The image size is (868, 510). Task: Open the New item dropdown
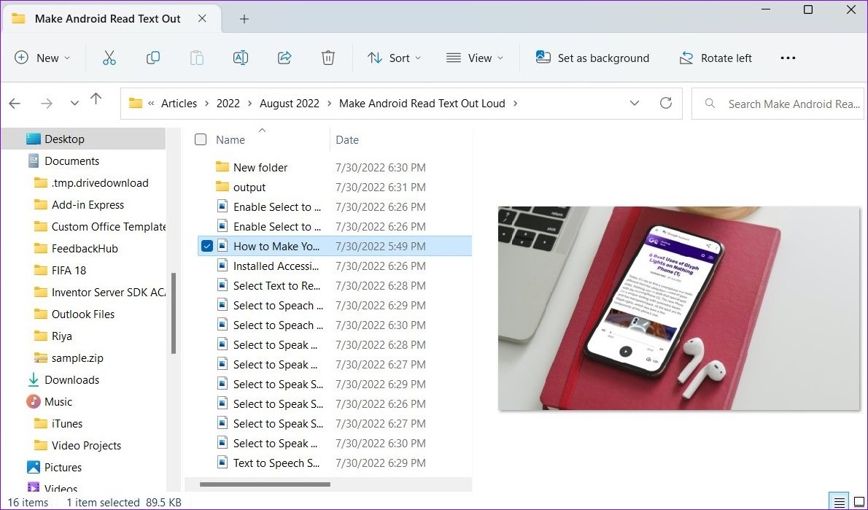click(x=42, y=58)
